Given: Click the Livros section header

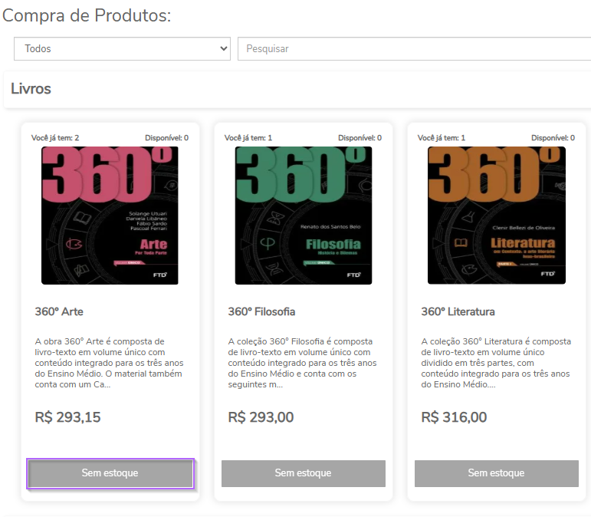Looking at the screenshot, I should pyautogui.click(x=31, y=89).
